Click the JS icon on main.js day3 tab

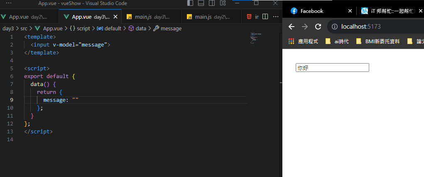129,17
